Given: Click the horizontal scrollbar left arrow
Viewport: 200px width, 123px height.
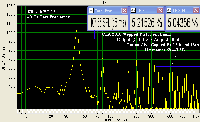Looking at the screenshot, I should 19,111.
